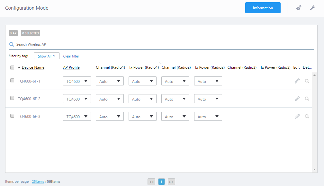Click table scrollbar down arrow
The width and height of the screenshot is (324, 186).
click(x=314, y=170)
